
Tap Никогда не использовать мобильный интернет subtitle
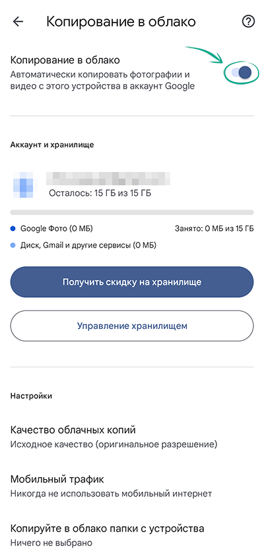click(111, 494)
